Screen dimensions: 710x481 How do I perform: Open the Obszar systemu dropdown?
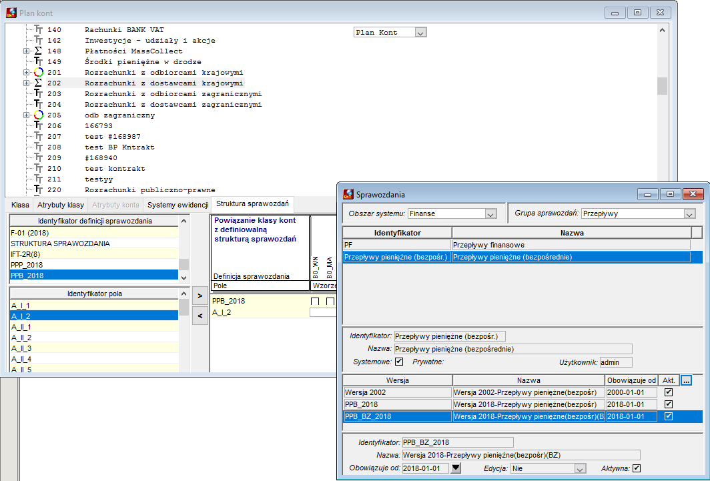click(x=490, y=213)
